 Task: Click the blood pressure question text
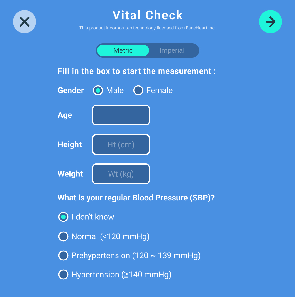[x=137, y=198]
